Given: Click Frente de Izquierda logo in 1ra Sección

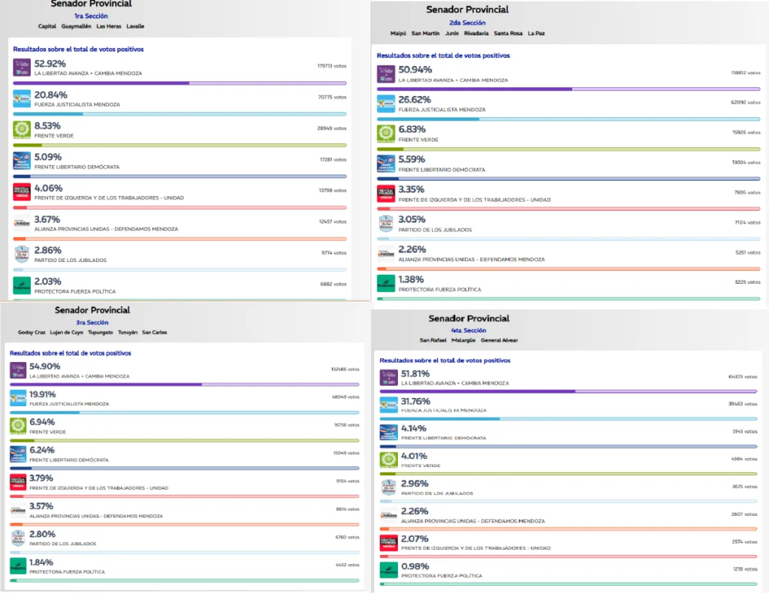Looking at the screenshot, I should [22, 191].
